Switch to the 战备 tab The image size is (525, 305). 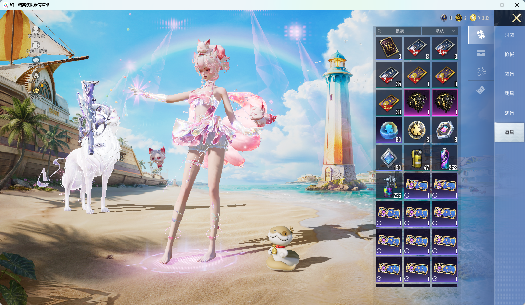tap(509, 113)
